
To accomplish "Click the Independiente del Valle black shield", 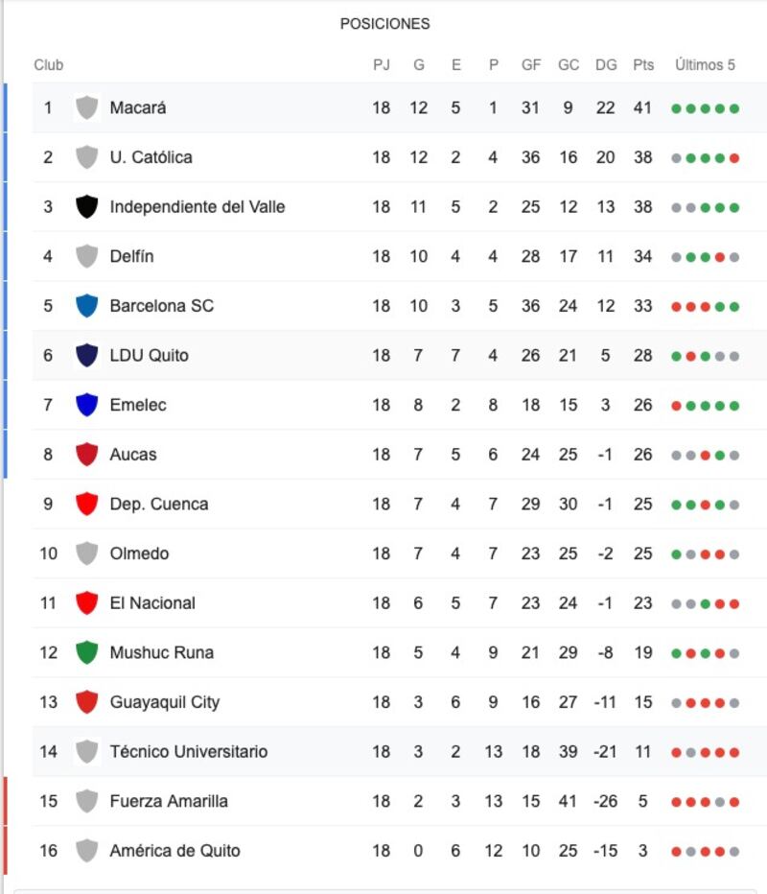I will (86, 206).
